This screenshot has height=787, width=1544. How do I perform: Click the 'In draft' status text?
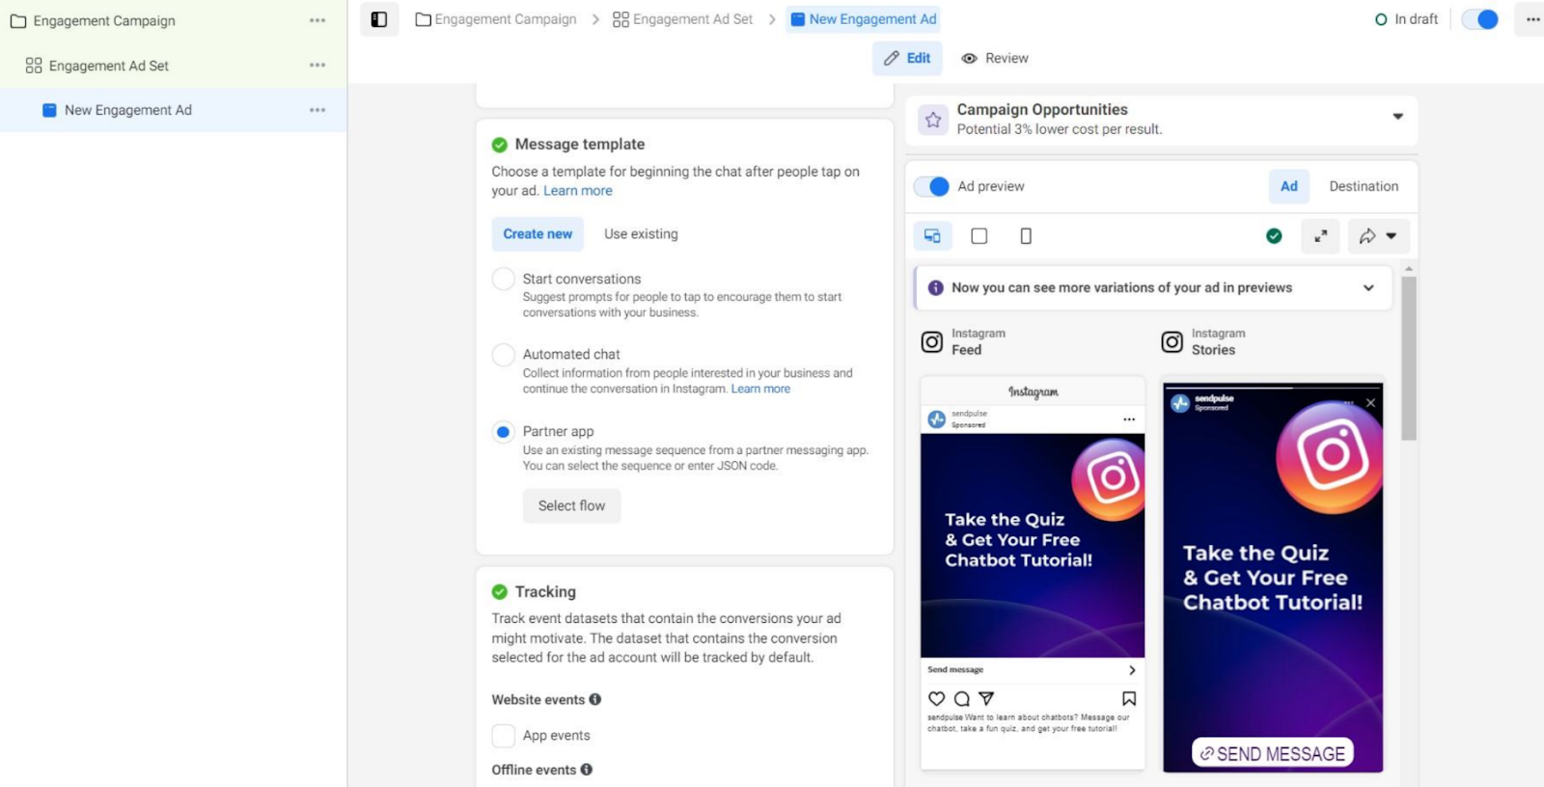pyautogui.click(x=1416, y=19)
